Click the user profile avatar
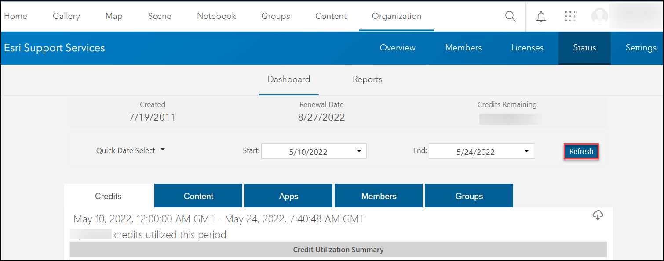664x261 pixels. [600, 16]
